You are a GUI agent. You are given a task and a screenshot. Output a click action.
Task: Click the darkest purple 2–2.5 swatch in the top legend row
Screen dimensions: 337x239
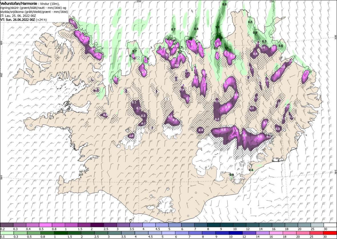coord(97,225)
